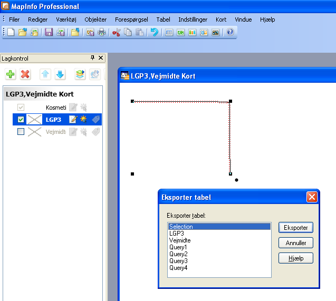Image resolution: width=336 pixels, height=301 pixels.
Task: Click LGP3 layer style swatch thumbnail
Action: (34, 120)
